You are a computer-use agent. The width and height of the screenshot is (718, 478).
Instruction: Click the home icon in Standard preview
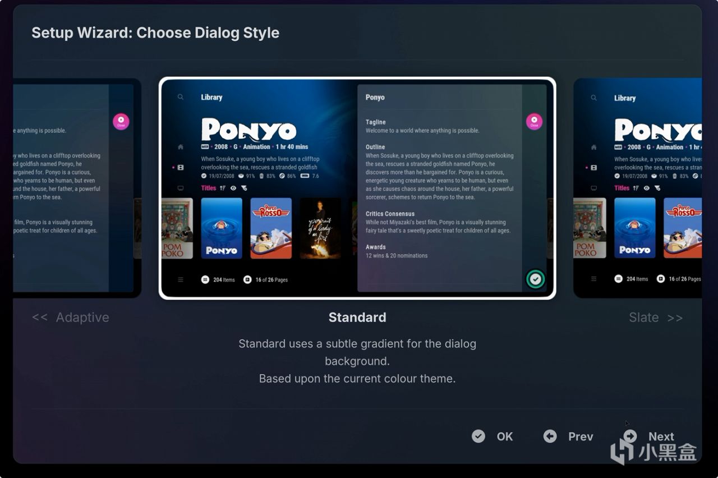[x=181, y=147]
